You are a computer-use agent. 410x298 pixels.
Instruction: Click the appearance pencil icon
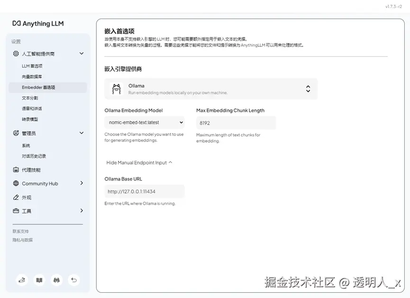click(16, 198)
